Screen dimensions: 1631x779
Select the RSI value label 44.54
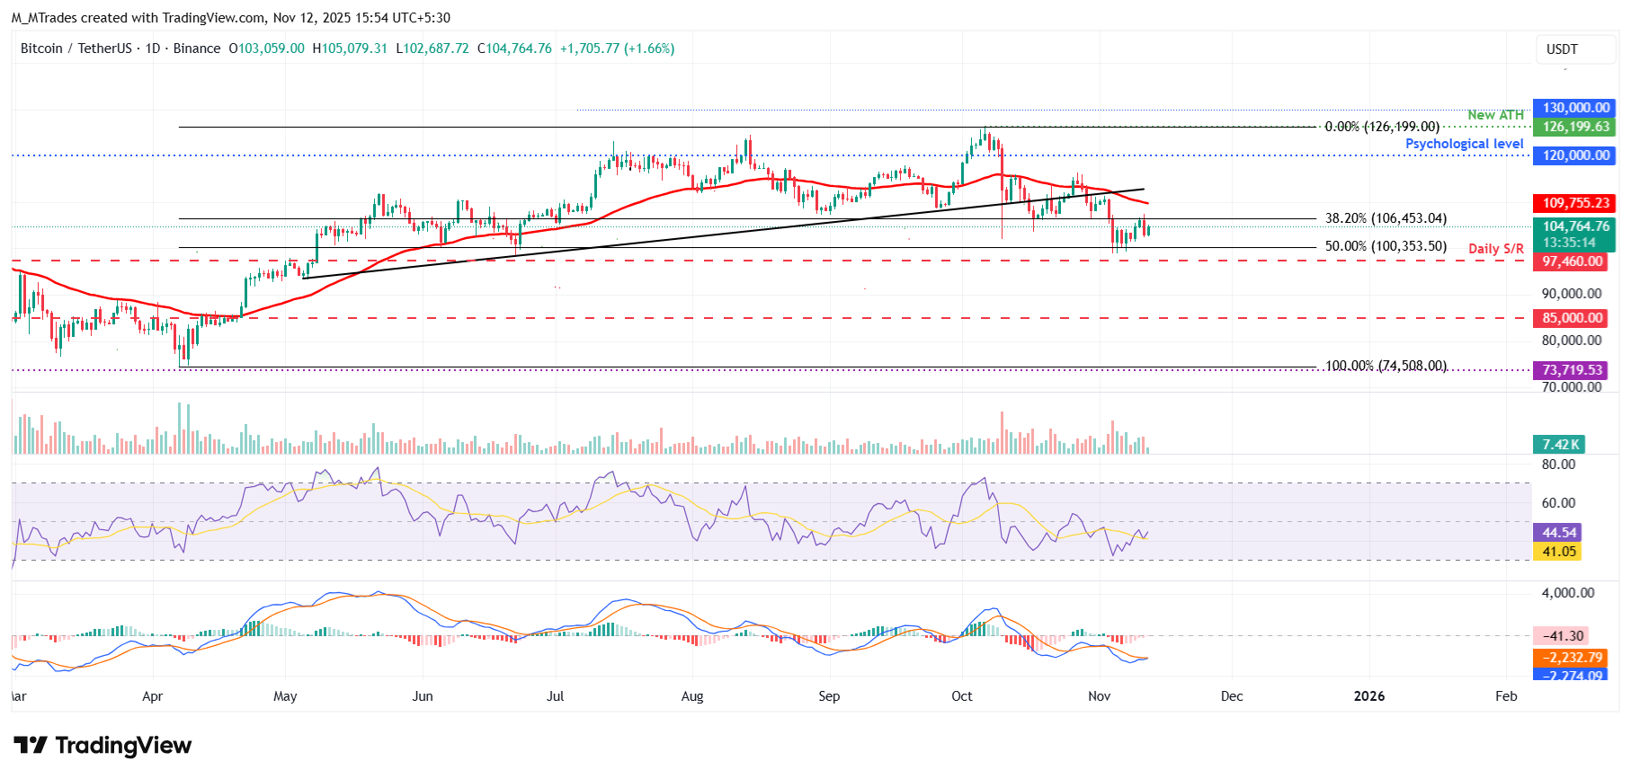click(1559, 533)
